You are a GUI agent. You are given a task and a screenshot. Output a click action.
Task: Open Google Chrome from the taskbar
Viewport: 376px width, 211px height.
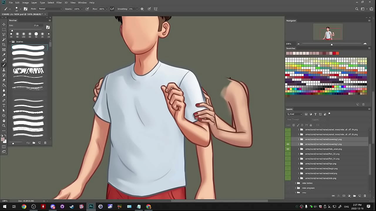(x=24, y=207)
